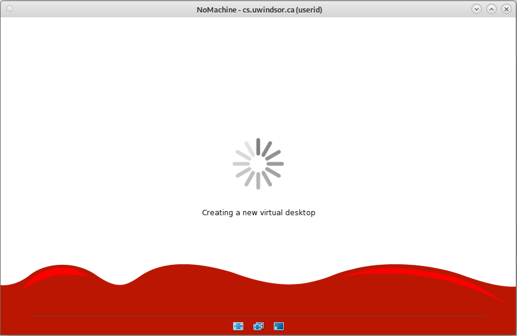This screenshot has width=517, height=336.
Task: Click the darkest spoke of the spinner
Action: (258, 146)
